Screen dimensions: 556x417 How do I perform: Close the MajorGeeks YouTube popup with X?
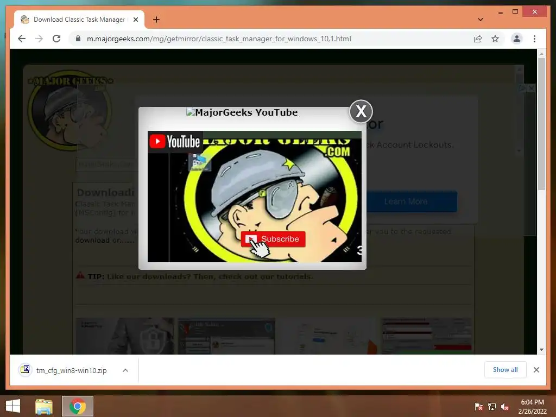pyautogui.click(x=361, y=111)
